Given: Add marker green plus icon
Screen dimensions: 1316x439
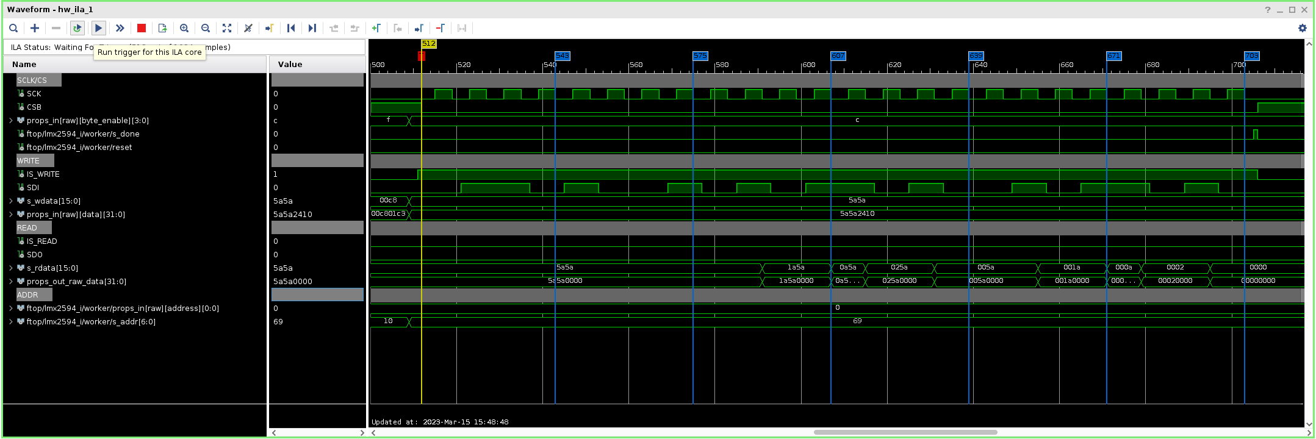Looking at the screenshot, I should pyautogui.click(x=376, y=28).
